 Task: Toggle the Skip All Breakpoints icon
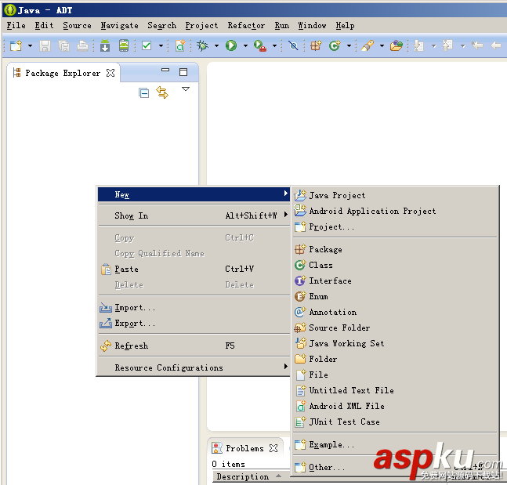click(x=293, y=46)
